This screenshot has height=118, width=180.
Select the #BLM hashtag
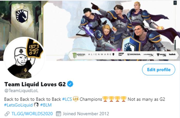click(x=46, y=105)
